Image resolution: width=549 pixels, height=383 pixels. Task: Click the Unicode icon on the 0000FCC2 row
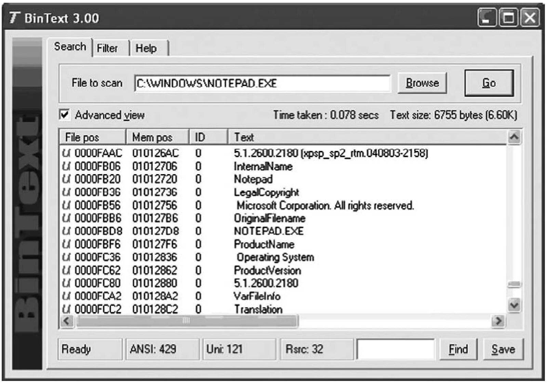click(x=66, y=309)
